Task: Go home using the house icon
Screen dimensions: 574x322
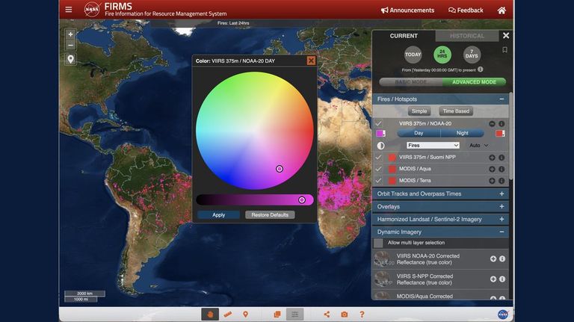Action: [x=502, y=10]
